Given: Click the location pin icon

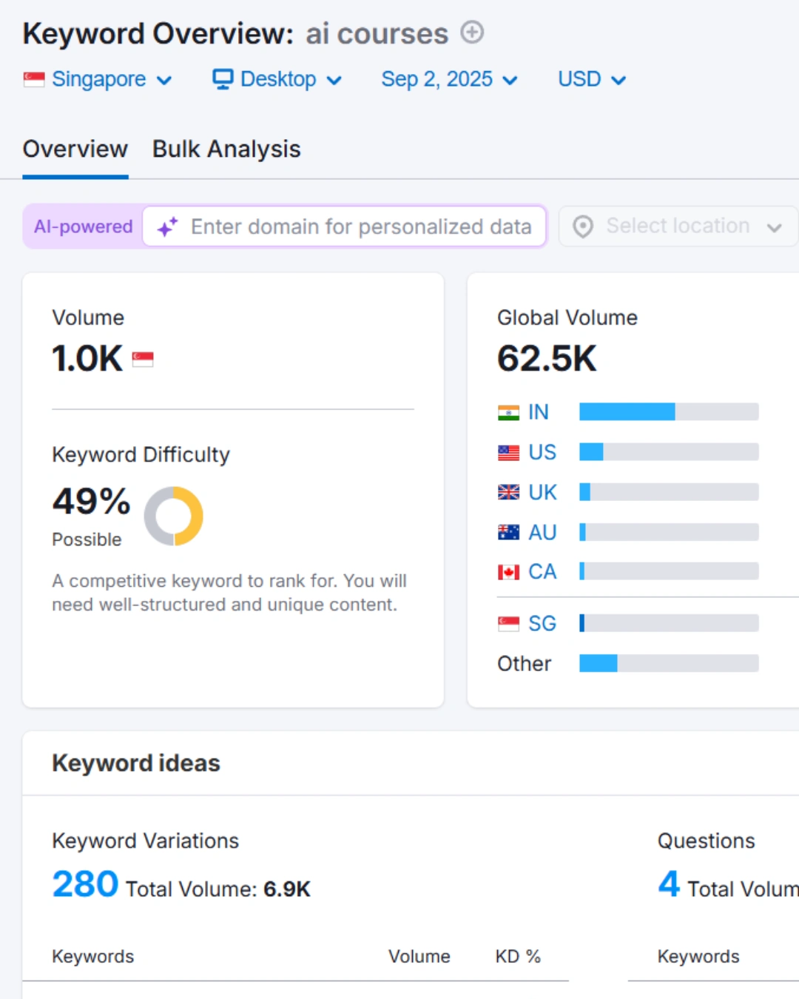Looking at the screenshot, I should (x=583, y=226).
